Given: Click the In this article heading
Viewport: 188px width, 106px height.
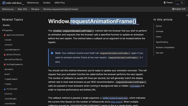Looking at the screenshot, I should 163,20.
